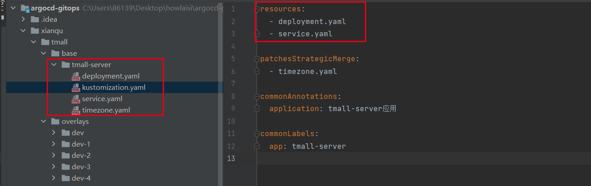The height and width of the screenshot is (186, 591).
Task: Click the deployment.yaml YML file icon
Action: tap(76, 76)
